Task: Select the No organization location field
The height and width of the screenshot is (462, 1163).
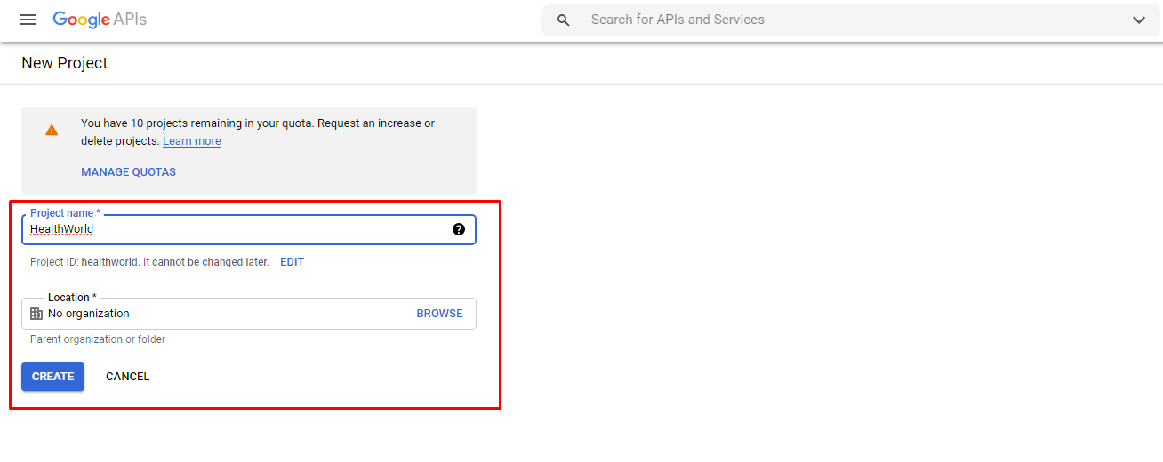Action: coord(249,314)
